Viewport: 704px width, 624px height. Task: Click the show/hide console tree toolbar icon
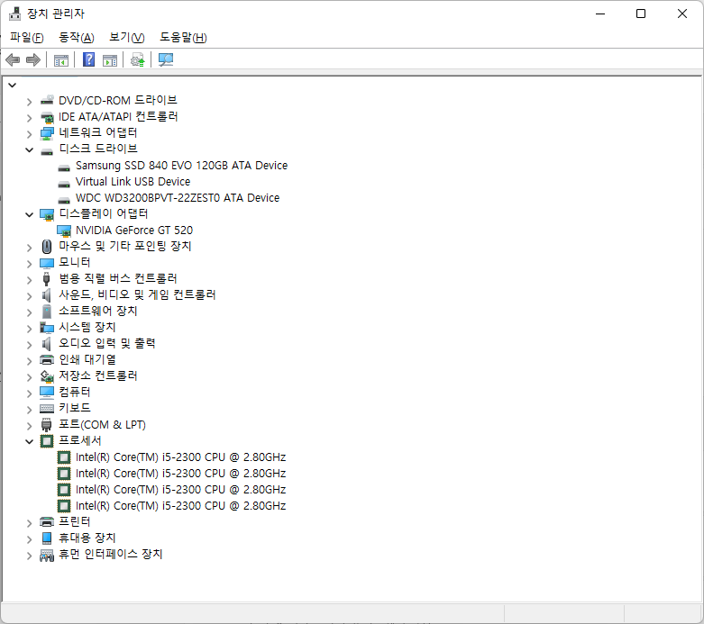61,59
